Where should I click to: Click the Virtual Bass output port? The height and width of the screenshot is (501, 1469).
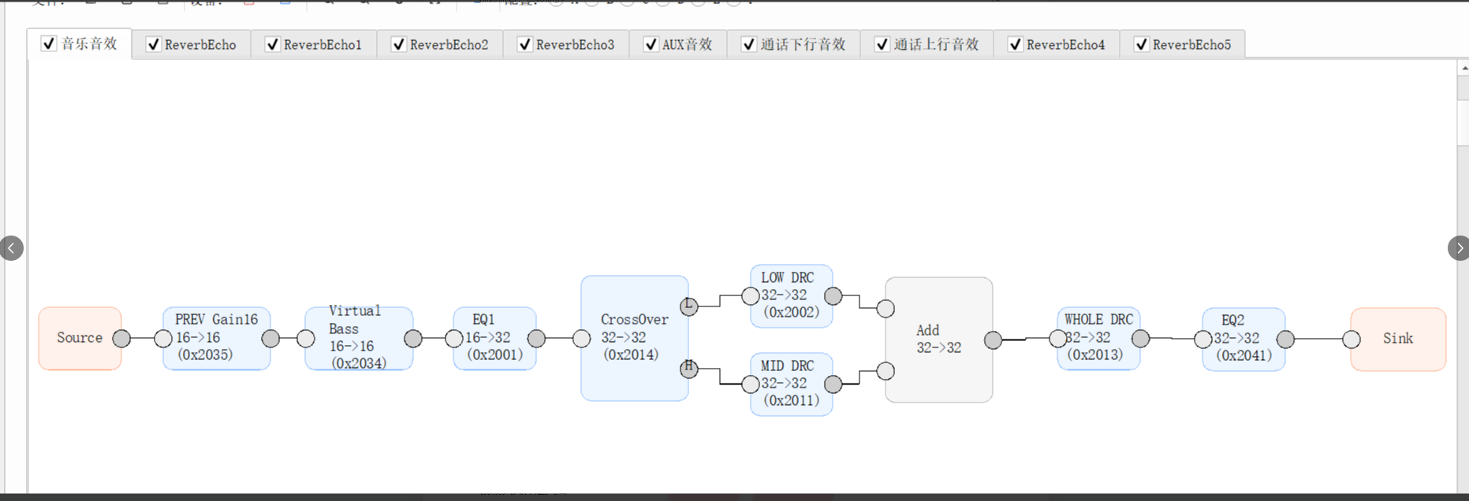tap(412, 339)
